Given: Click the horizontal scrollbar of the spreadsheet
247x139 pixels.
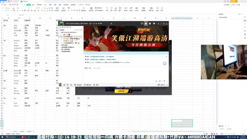Looking at the screenshot, I should tap(169, 132).
